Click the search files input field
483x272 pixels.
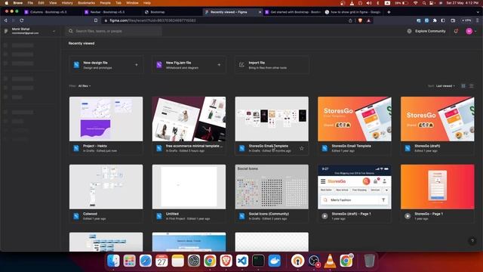[x=114, y=31]
